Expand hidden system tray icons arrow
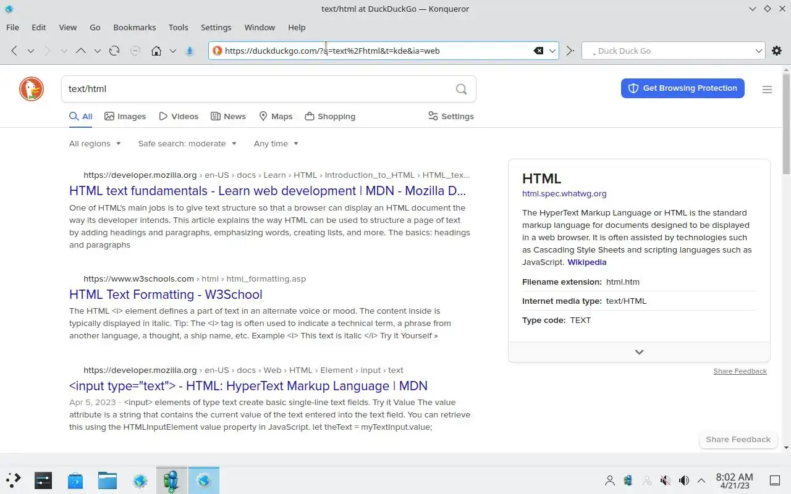 pos(701,480)
